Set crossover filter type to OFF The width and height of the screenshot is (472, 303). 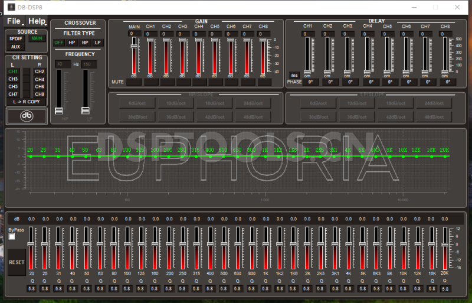coord(58,43)
